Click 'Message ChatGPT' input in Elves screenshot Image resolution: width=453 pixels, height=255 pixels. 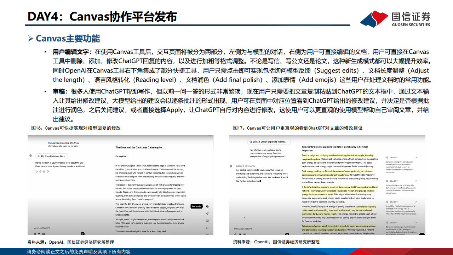pyautogui.click(x=42, y=228)
